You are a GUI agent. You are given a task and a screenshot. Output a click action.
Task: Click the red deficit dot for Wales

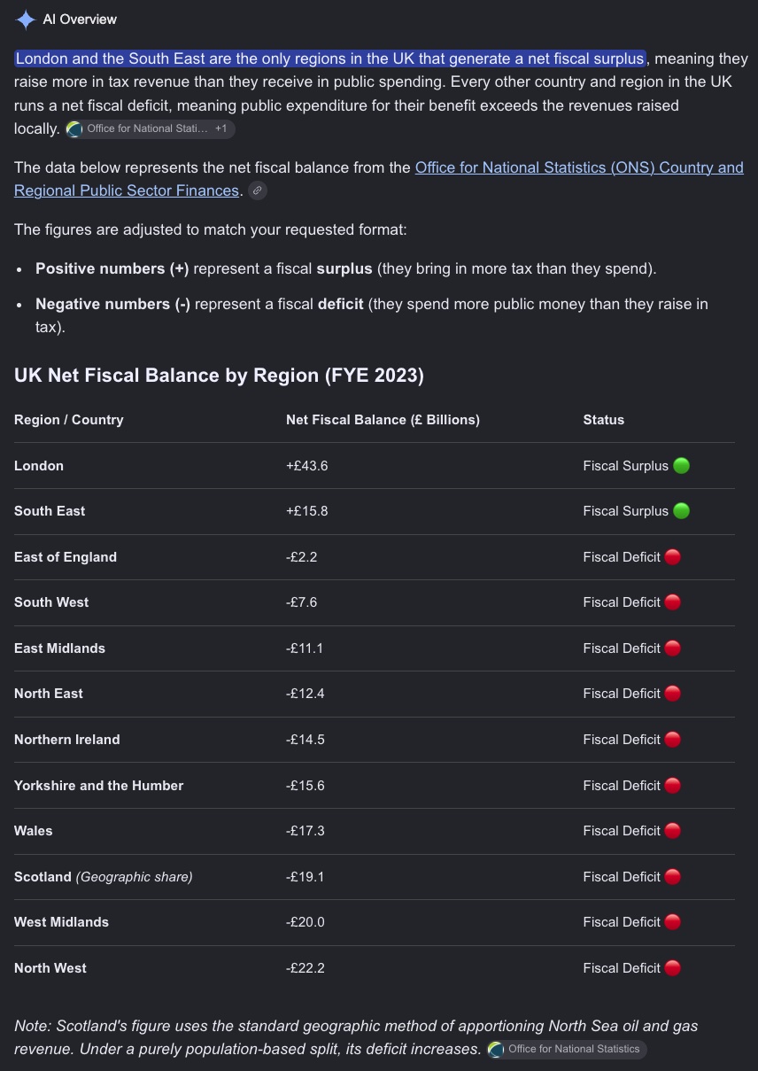click(673, 831)
